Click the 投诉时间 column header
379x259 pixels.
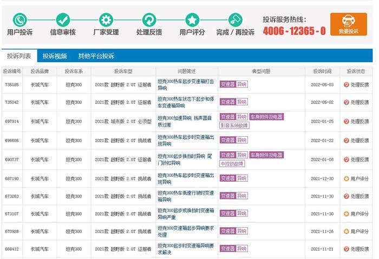pyautogui.click(x=322, y=71)
